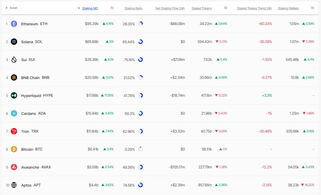The height and width of the screenshot is (195, 321).
Task: Click the Staked Tokens Trend 24h header
Action: (x=254, y=8)
